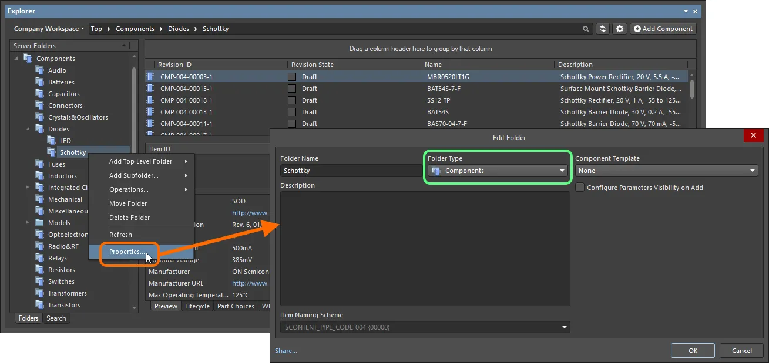Click the LED folder icon
This screenshot has width=769, height=363.
point(51,140)
